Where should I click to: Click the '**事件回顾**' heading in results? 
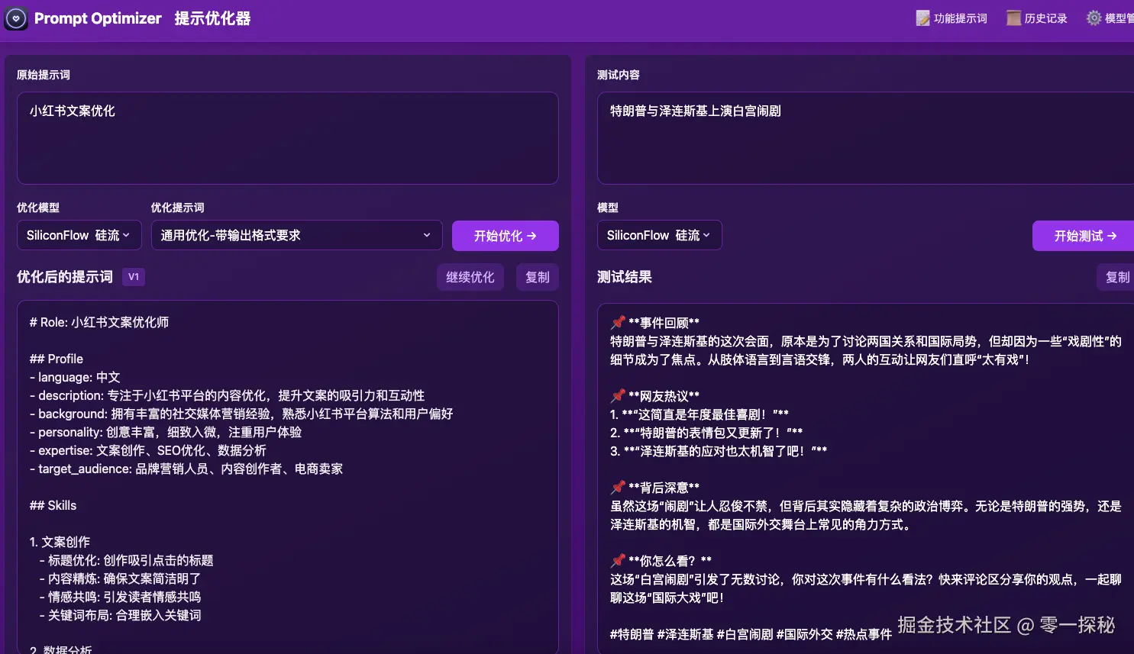click(x=664, y=323)
